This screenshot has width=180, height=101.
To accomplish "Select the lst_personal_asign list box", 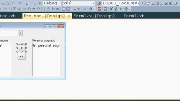I will (46, 59).
